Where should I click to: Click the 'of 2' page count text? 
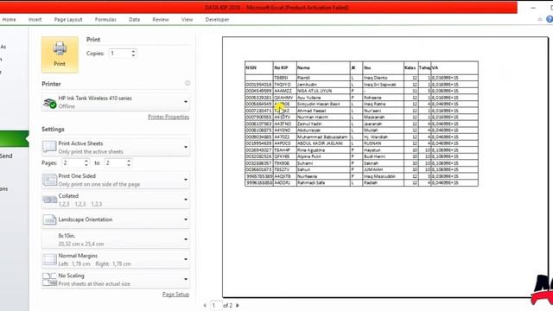coord(228,305)
